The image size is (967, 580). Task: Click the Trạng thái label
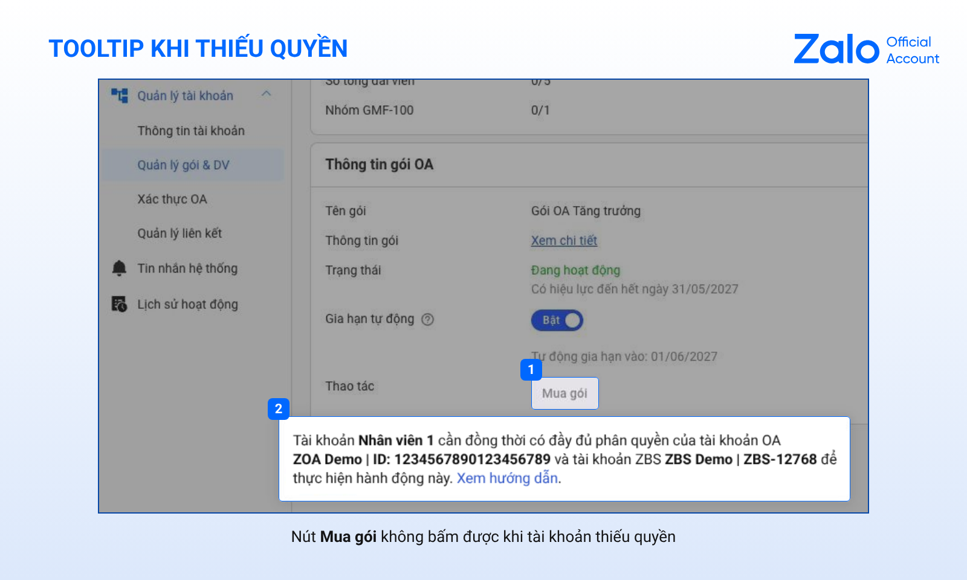pos(353,270)
